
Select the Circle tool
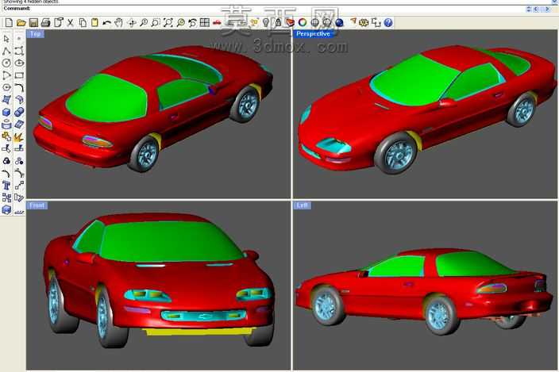click(x=6, y=63)
